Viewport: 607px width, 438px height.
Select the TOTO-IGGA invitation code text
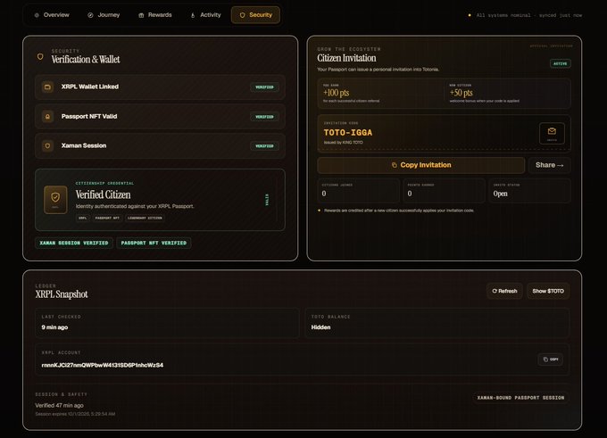coord(347,133)
